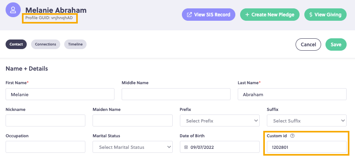Click the Melanie Abraham heading
355x158 pixels.
click(56, 10)
